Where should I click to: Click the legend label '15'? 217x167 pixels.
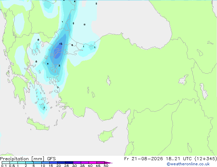(x=51, y=166)
